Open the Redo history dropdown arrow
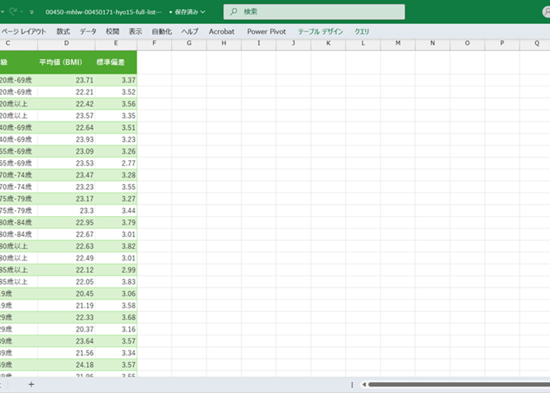The height and width of the screenshot is (393, 550). click(x=21, y=12)
